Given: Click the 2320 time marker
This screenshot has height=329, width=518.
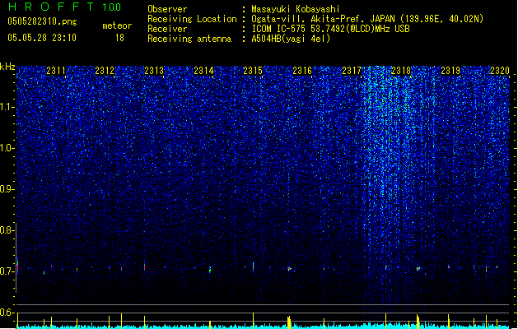Looking at the screenshot, I should [x=500, y=70].
